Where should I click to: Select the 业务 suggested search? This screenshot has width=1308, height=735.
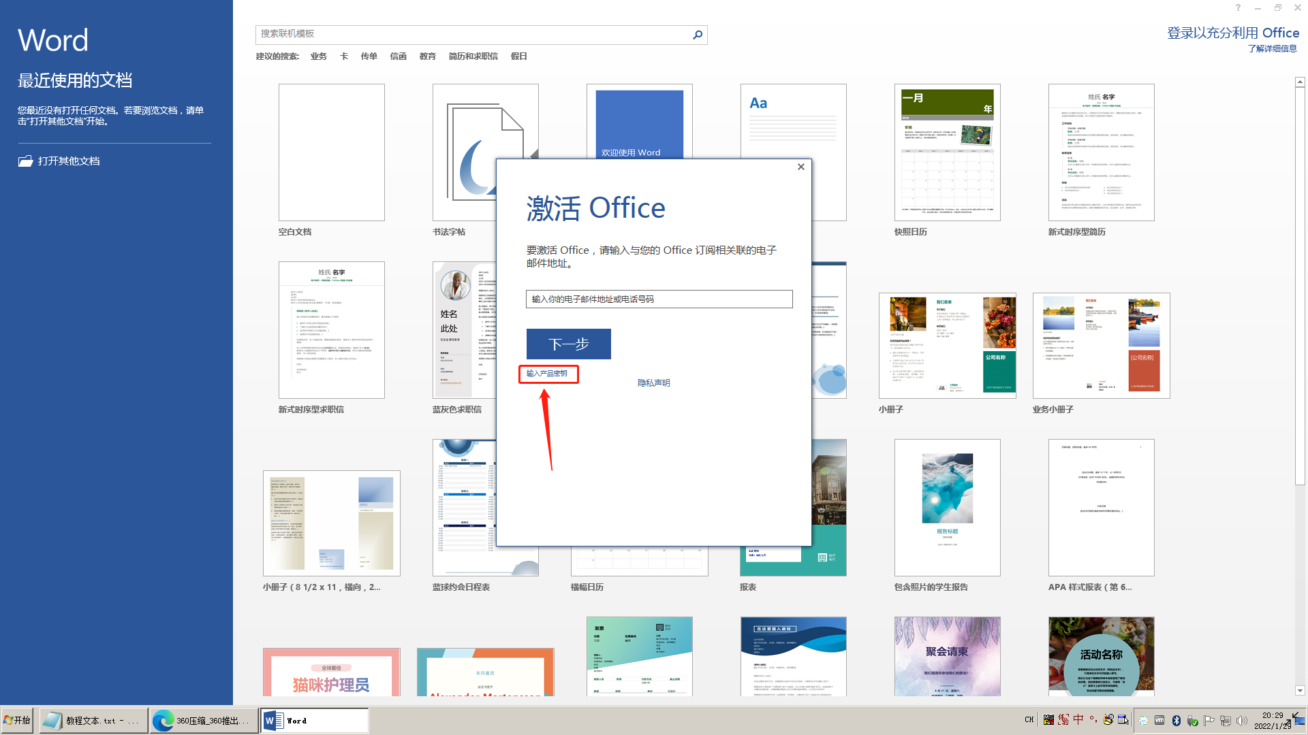[x=318, y=56]
